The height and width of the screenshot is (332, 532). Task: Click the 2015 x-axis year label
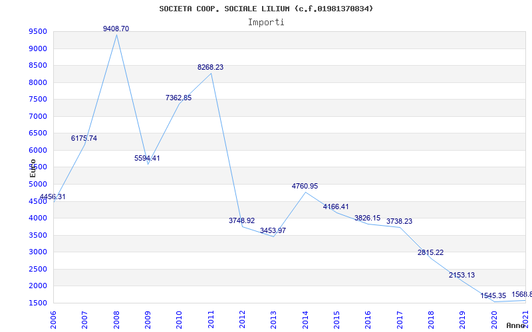coord(336,321)
